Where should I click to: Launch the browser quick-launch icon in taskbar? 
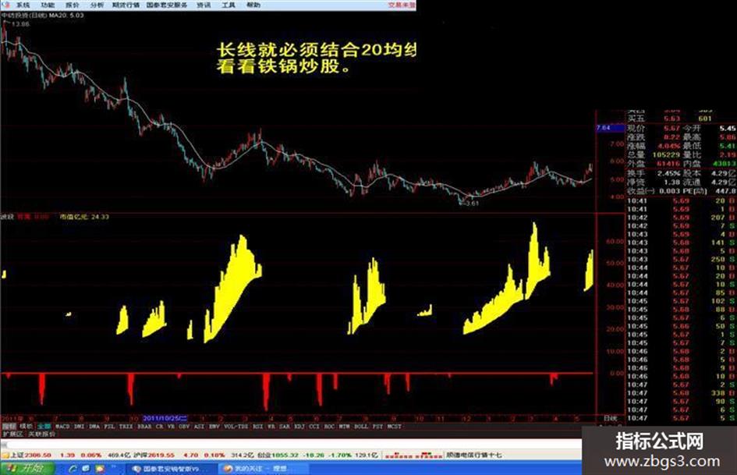73,469
